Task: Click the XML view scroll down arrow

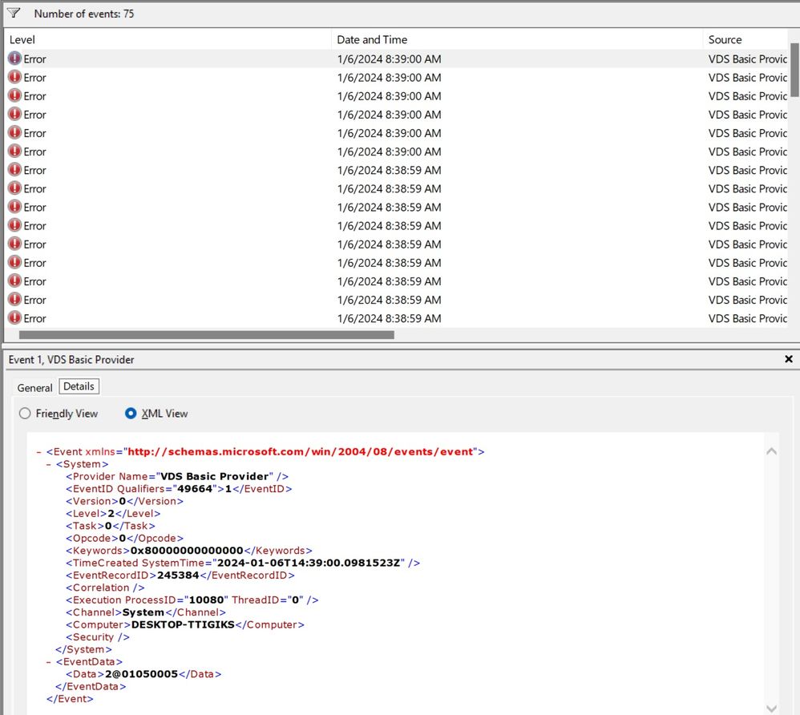Action: (772, 708)
